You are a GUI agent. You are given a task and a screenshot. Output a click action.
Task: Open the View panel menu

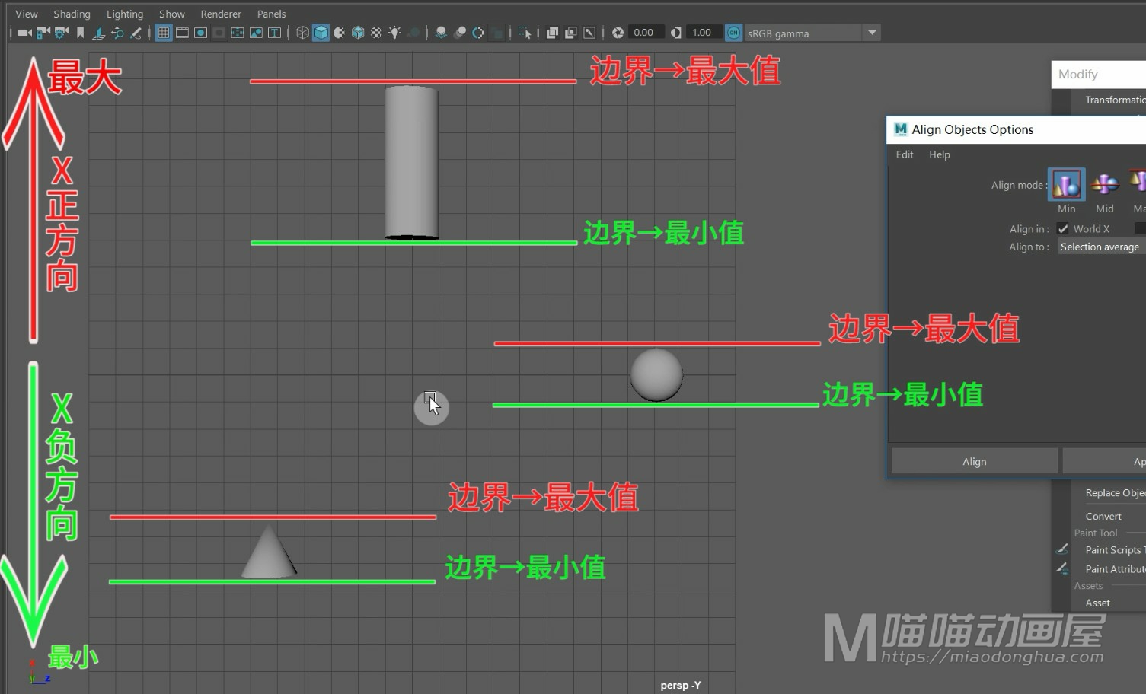click(x=27, y=14)
